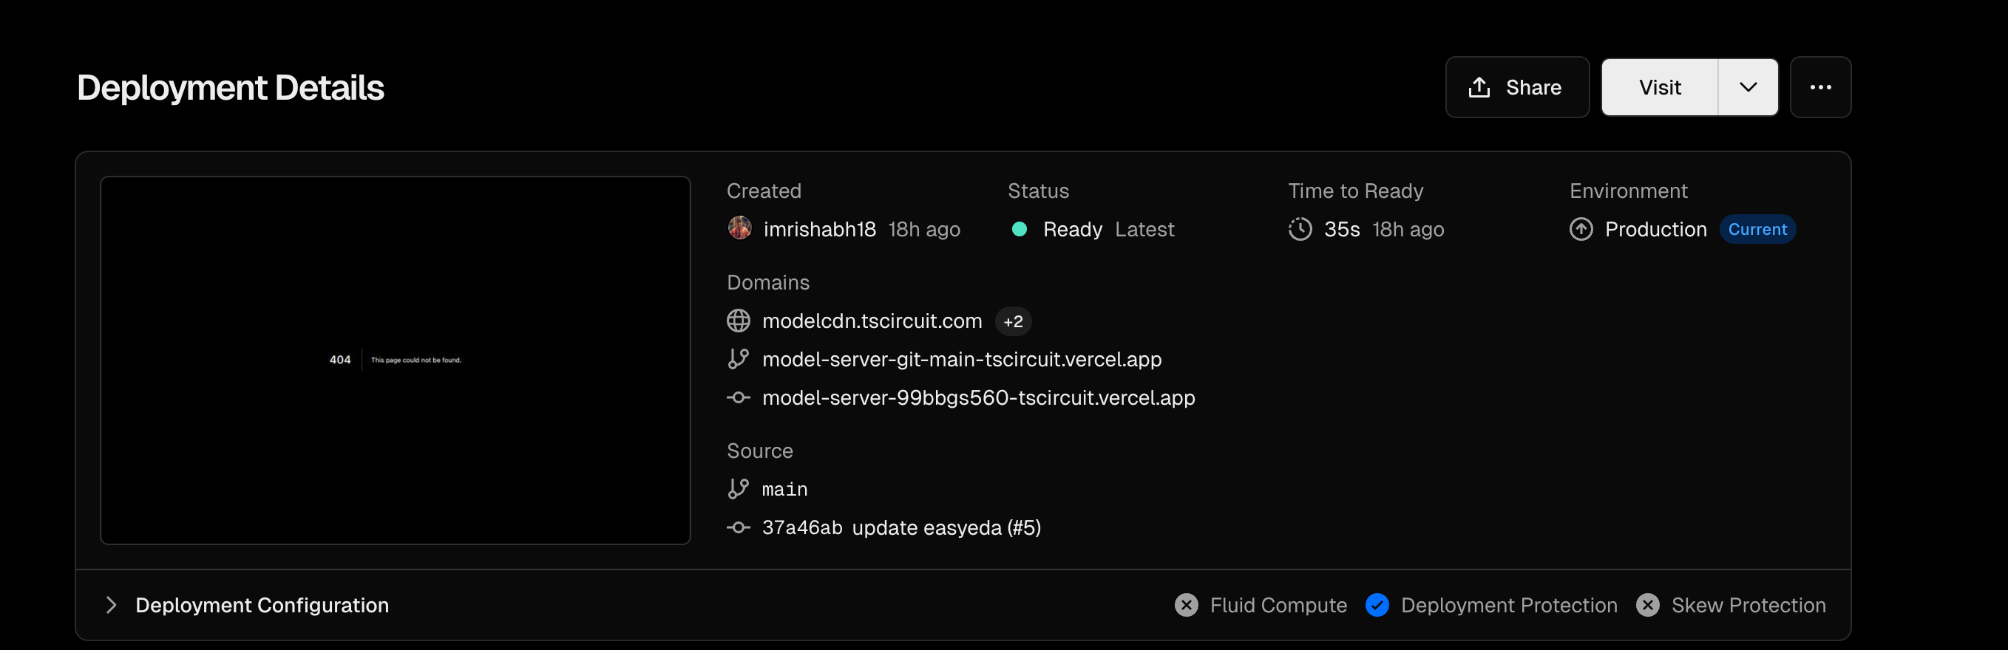
Task: Open the modelcdn.tscircuit.com domain link
Action: point(872,321)
